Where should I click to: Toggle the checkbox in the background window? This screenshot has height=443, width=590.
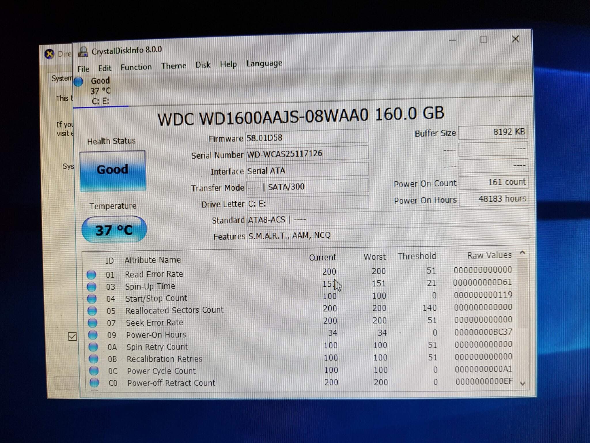pos(72,336)
